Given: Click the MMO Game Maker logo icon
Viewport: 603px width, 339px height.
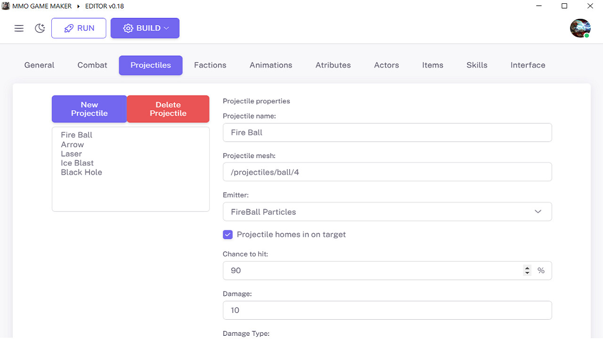Looking at the screenshot, I should point(6,6).
